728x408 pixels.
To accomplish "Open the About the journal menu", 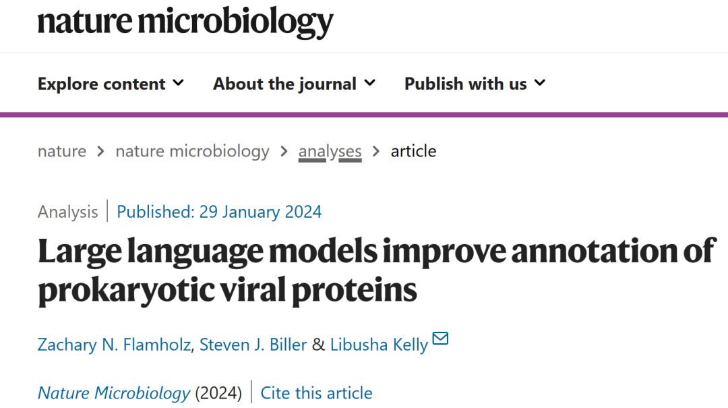I will [x=284, y=83].
